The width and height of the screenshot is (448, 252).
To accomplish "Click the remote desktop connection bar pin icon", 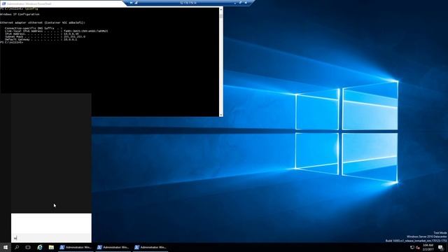I will tap(131, 3).
